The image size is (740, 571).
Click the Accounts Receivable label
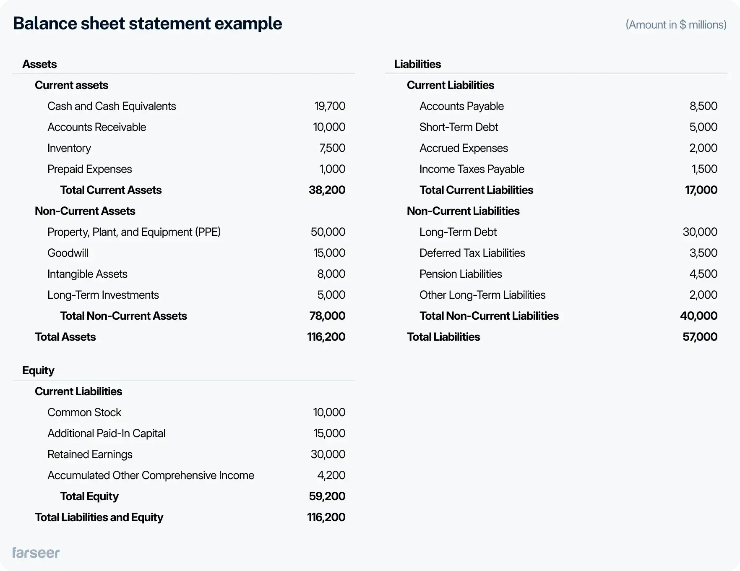96,127
